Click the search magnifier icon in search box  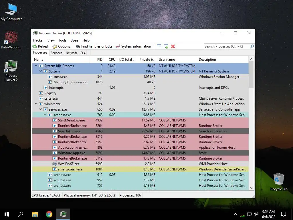[252, 46]
